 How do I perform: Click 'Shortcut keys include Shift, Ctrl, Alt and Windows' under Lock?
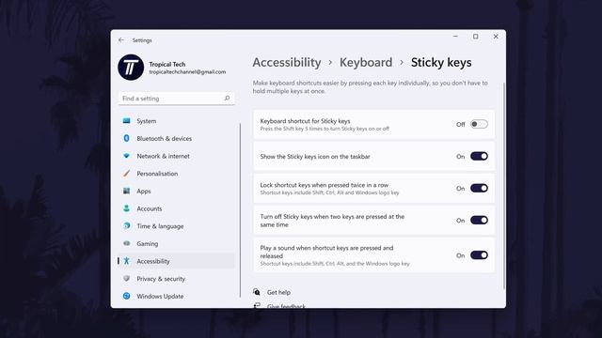coord(330,192)
